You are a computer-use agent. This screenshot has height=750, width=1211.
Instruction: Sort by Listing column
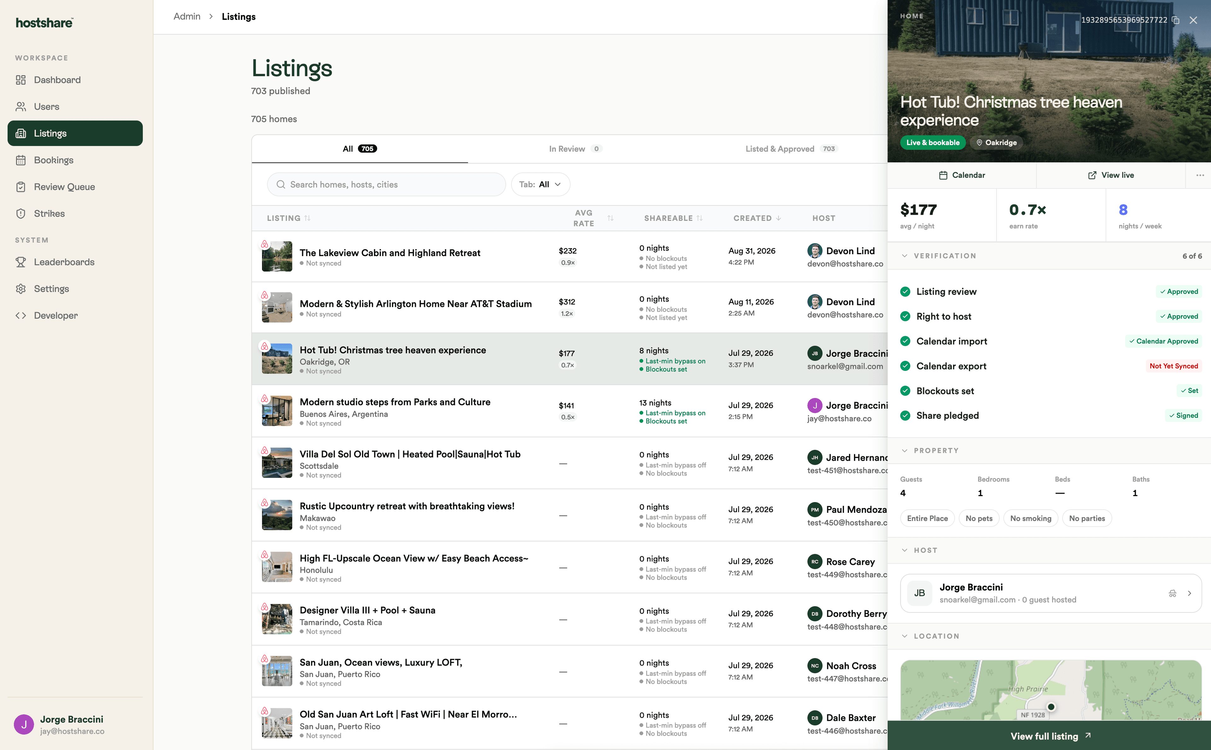(289, 218)
